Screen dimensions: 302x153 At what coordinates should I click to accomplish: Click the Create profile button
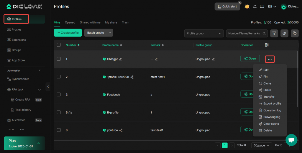coord(68,33)
